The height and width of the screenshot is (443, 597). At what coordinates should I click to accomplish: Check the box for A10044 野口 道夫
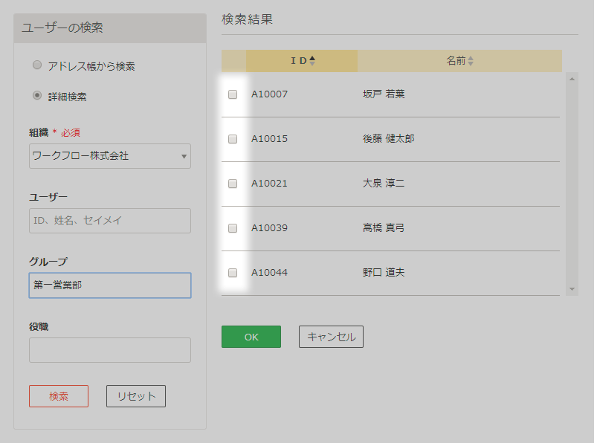tap(233, 273)
